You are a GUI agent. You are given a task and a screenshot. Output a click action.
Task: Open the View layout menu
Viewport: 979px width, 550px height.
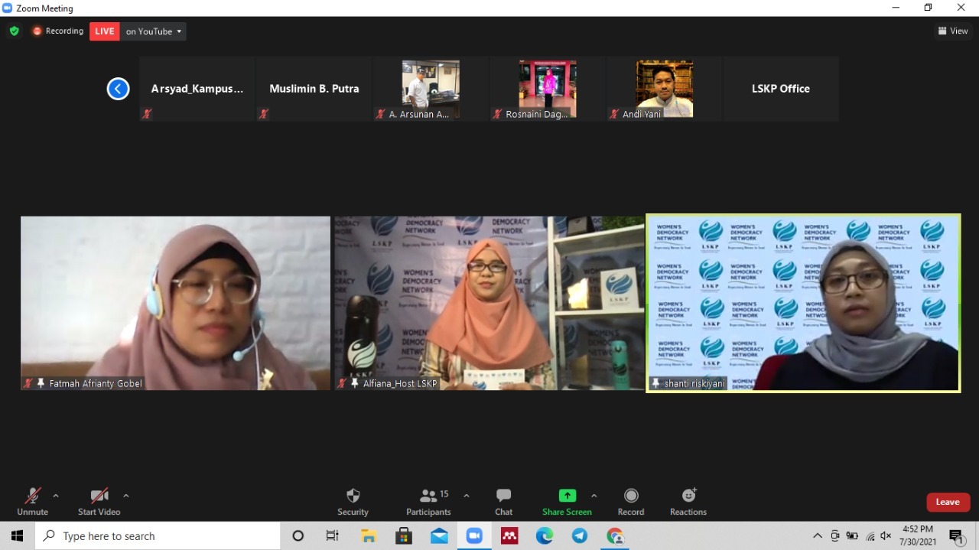(953, 31)
